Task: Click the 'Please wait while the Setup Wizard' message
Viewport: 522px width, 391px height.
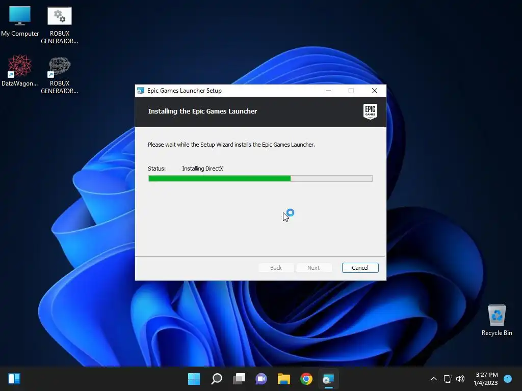Action: 231,145
